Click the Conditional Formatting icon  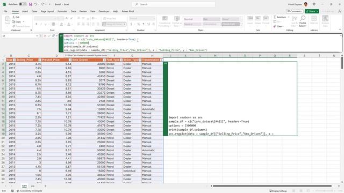click(x=165, y=19)
